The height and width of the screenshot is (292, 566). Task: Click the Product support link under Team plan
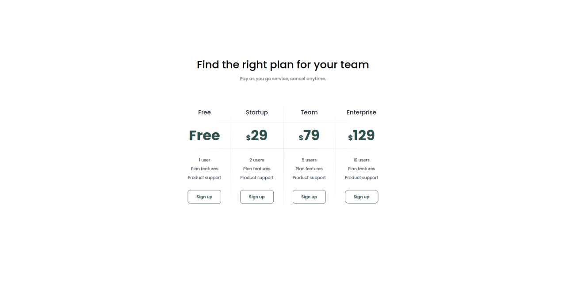pos(309,177)
